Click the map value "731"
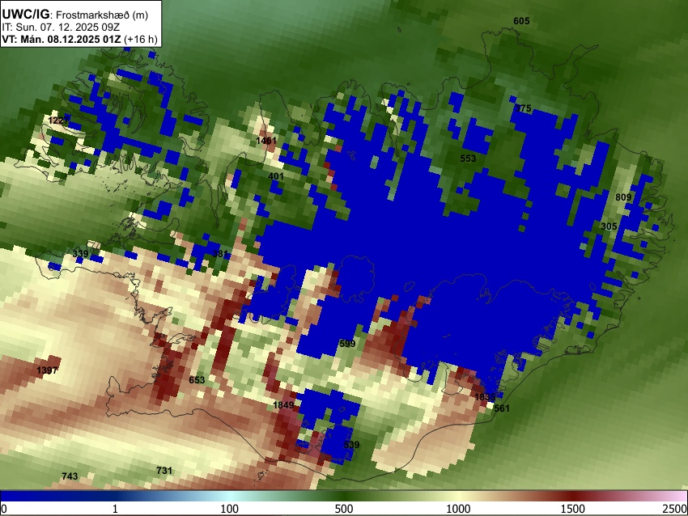 coord(164,471)
